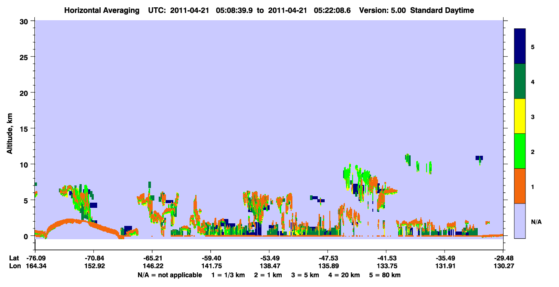Click '2 = 1 km' legend entry
Viewport: 559px width, 287px height.
tap(267, 275)
